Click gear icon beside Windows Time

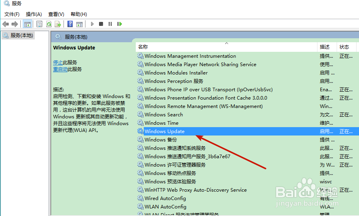(140, 123)
